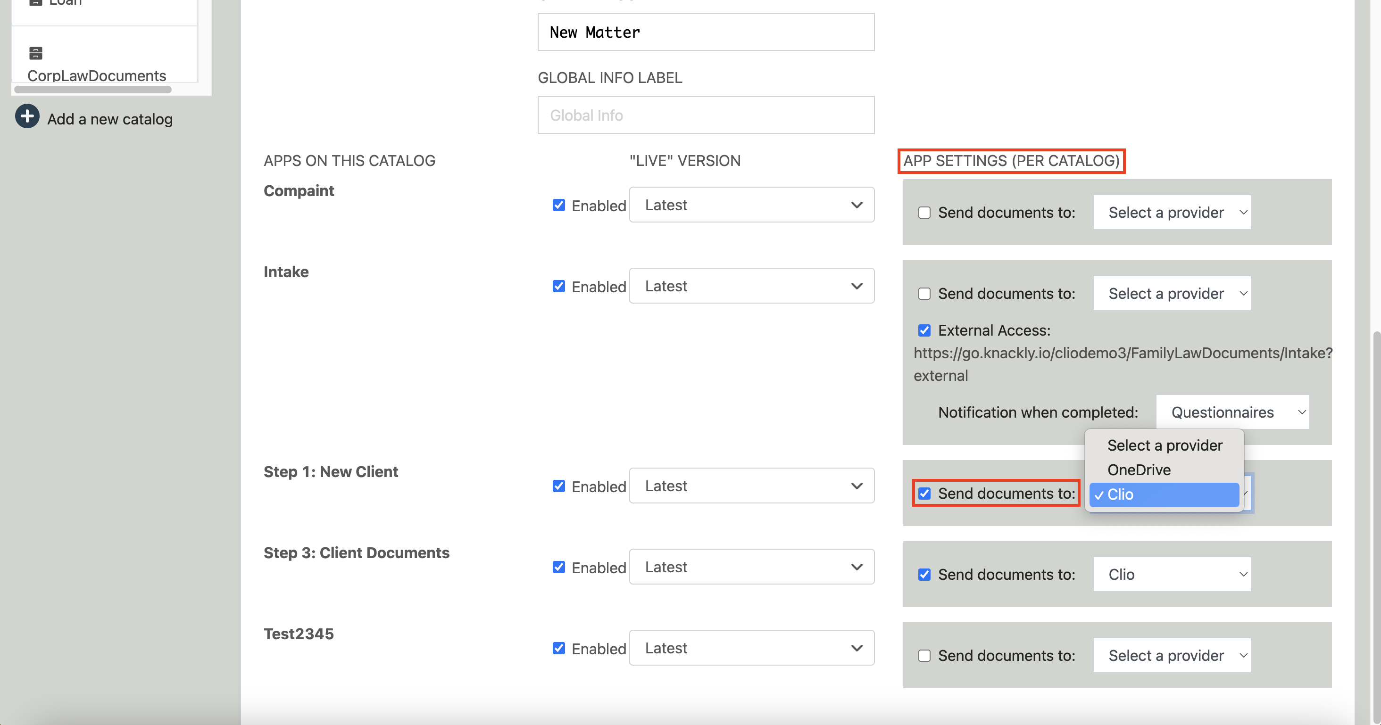Open the Questionnaires notification dropdown
The image size is (1381, 725).
[1232, 412]
